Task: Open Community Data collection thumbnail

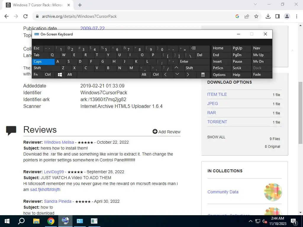Action: [273, 192]
